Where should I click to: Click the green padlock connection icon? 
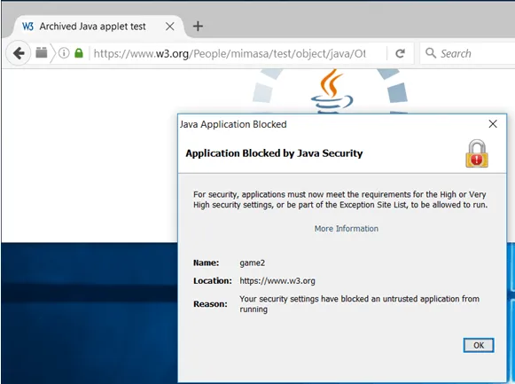pyautogui.click(x=79, y=53)
